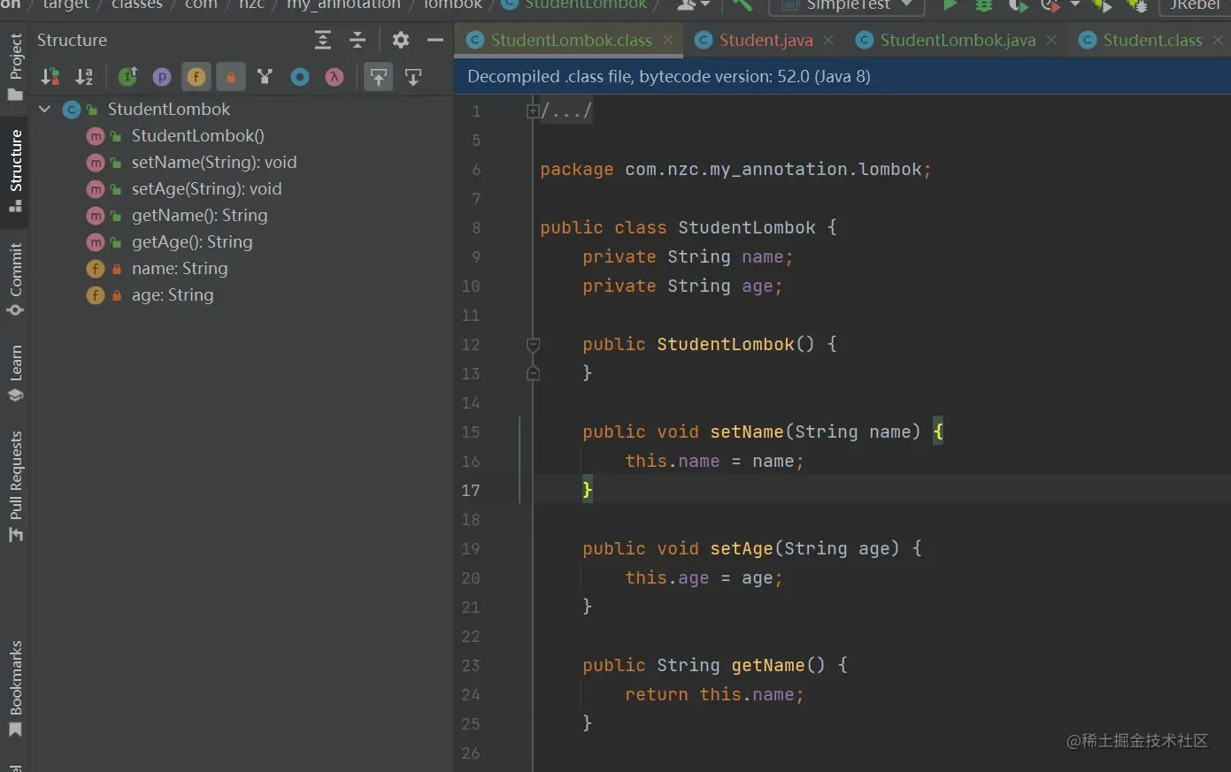The image size is (1231, 772).
Task: Click 'lombok' in breadcrumb path
Action: click(x=453, y=5)
